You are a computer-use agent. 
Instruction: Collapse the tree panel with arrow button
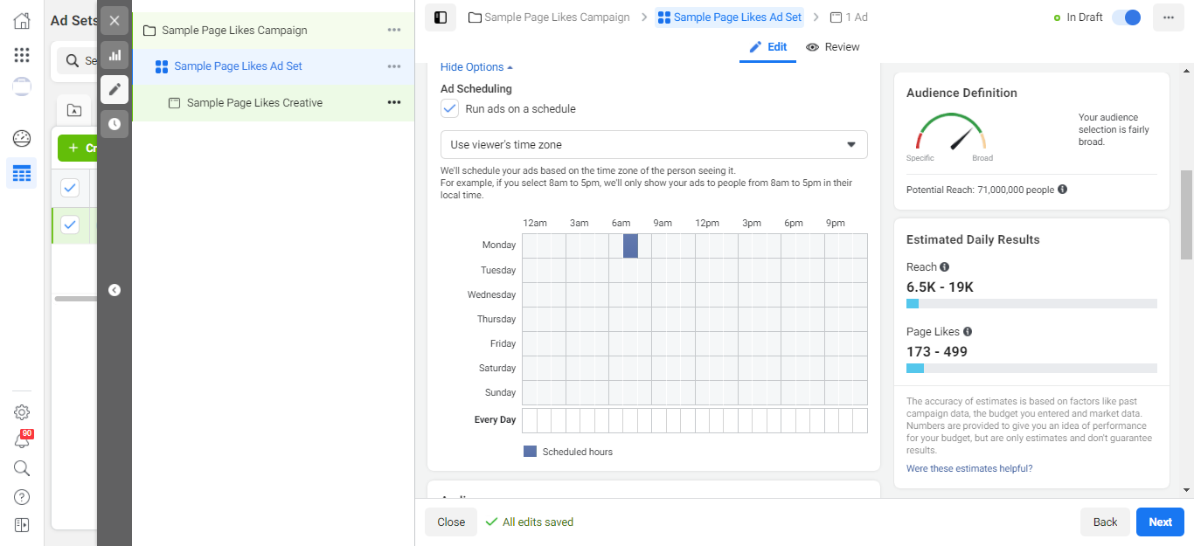coord(115,290)
